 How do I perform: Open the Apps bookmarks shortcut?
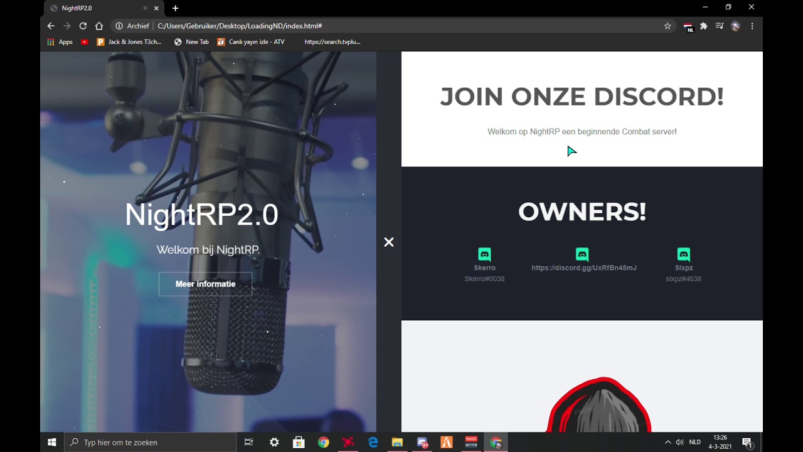point(60,42)
